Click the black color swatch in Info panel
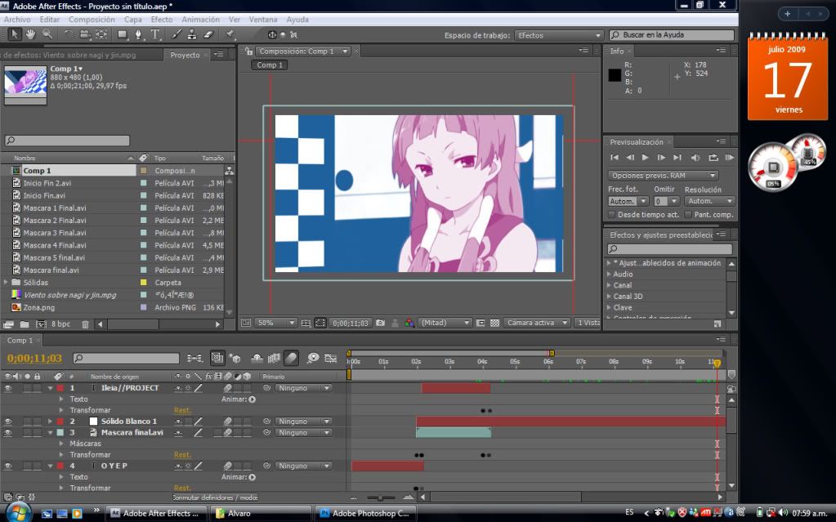Screen dimensions: 836x522 [x=615, y=75]
